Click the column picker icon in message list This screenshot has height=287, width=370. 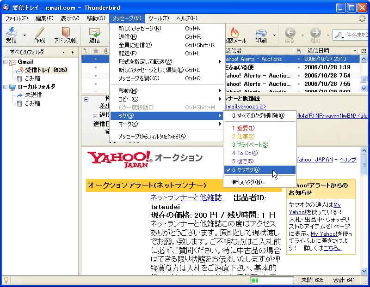(364, 51)
